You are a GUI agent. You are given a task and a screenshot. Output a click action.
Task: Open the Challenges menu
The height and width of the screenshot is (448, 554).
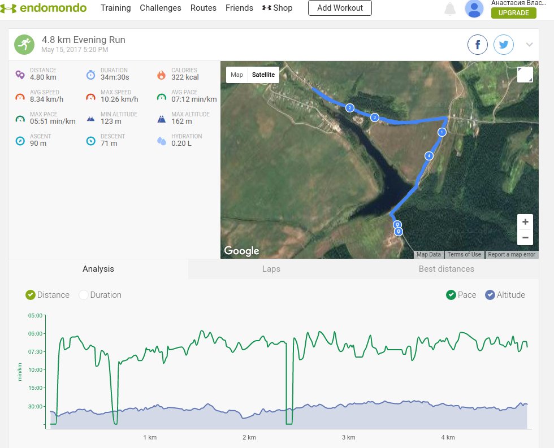(161, 8)
